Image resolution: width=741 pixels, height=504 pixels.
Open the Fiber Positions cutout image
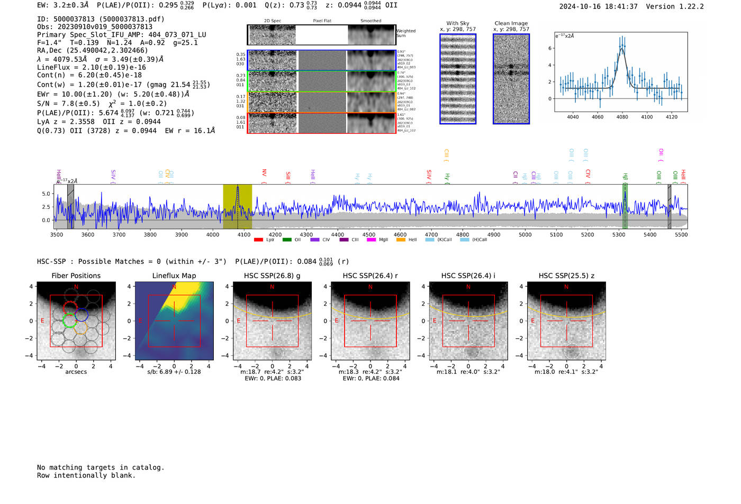point(76,321)
